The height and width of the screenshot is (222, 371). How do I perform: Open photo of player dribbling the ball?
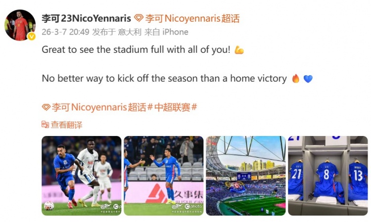tap(82, 176)
